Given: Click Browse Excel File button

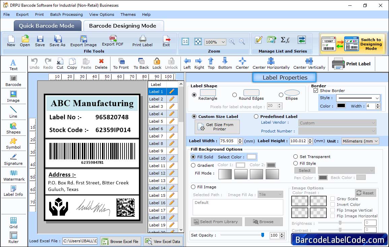Looking at the screenshot, I should (x=121, y=241).
